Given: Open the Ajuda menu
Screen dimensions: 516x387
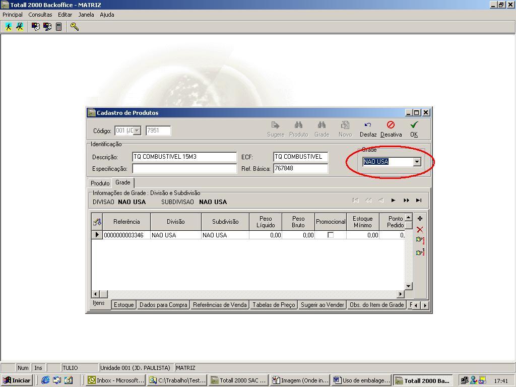Looking at the screenshot, I should pos(107,15).
